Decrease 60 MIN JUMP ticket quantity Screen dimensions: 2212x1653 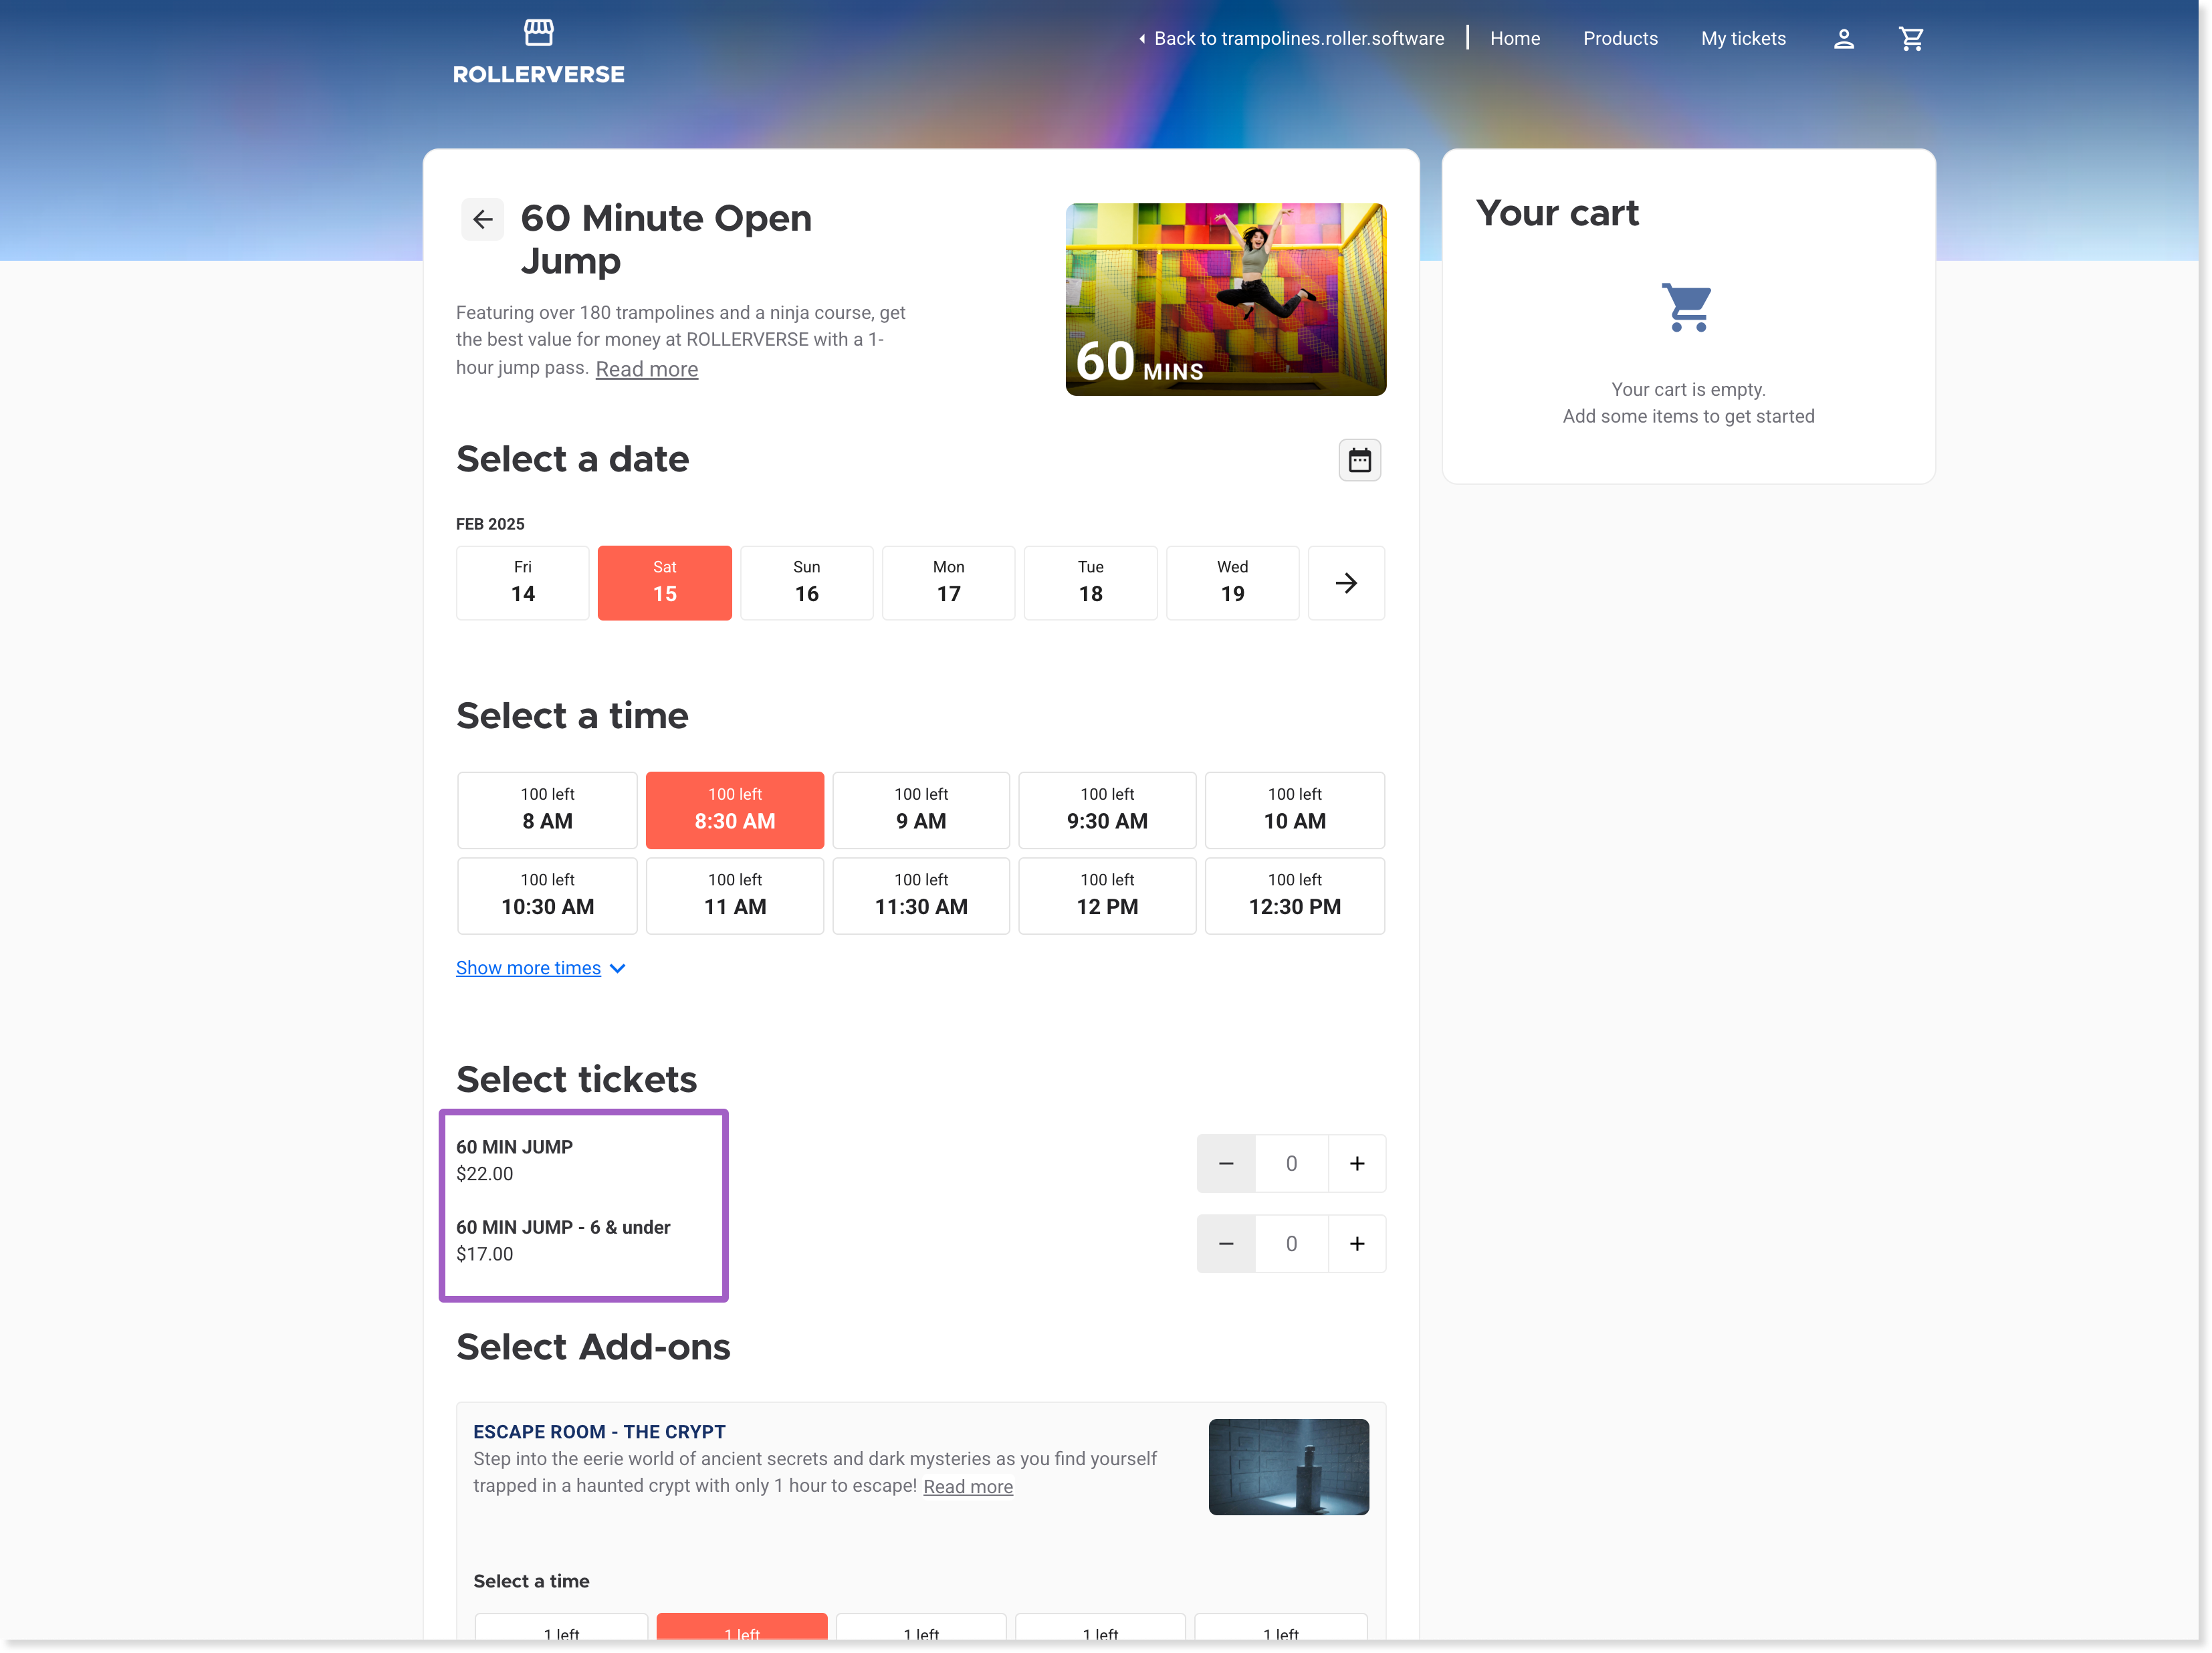tap(1225, 1163)
